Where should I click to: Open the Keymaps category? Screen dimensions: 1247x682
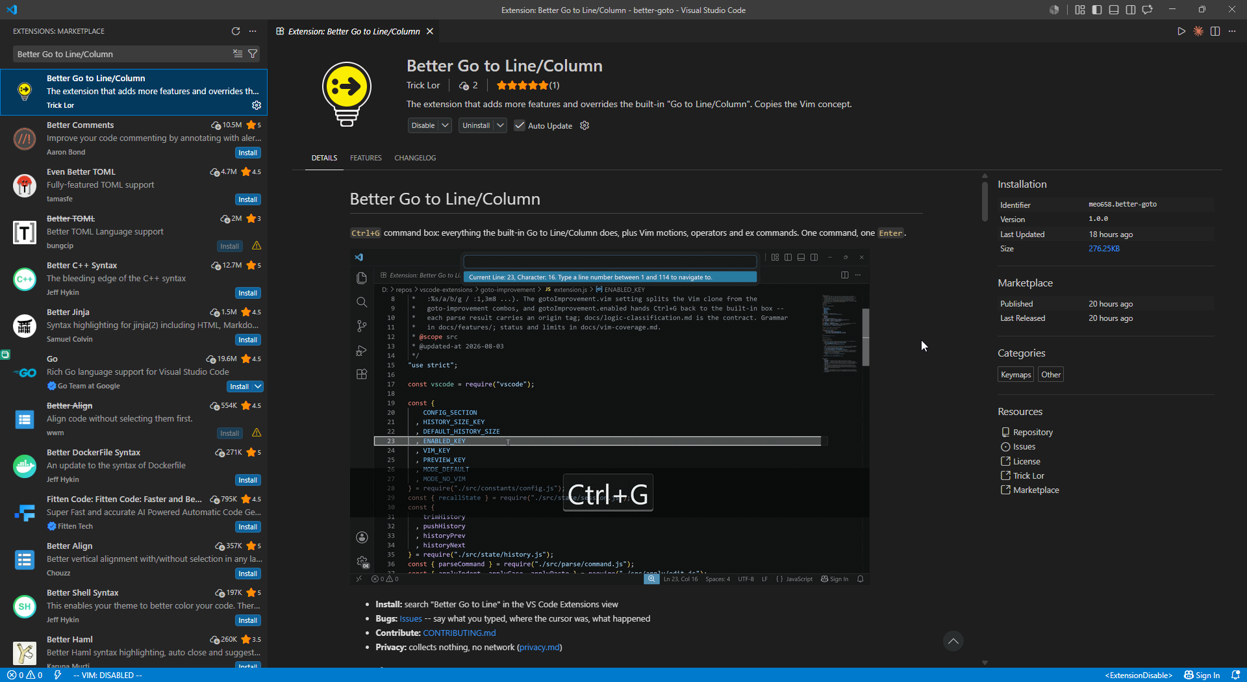tap(1016, 375)
